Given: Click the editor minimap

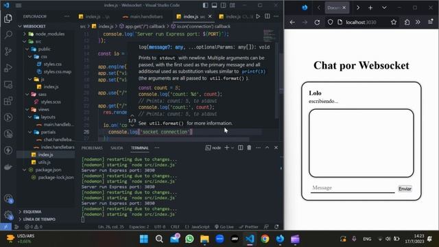Looking at the screenshot, I should tap(269, 35).
